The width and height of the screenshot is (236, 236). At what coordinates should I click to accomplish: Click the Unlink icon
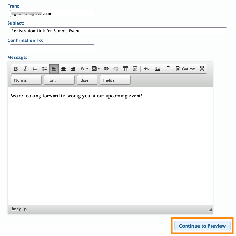116,69
